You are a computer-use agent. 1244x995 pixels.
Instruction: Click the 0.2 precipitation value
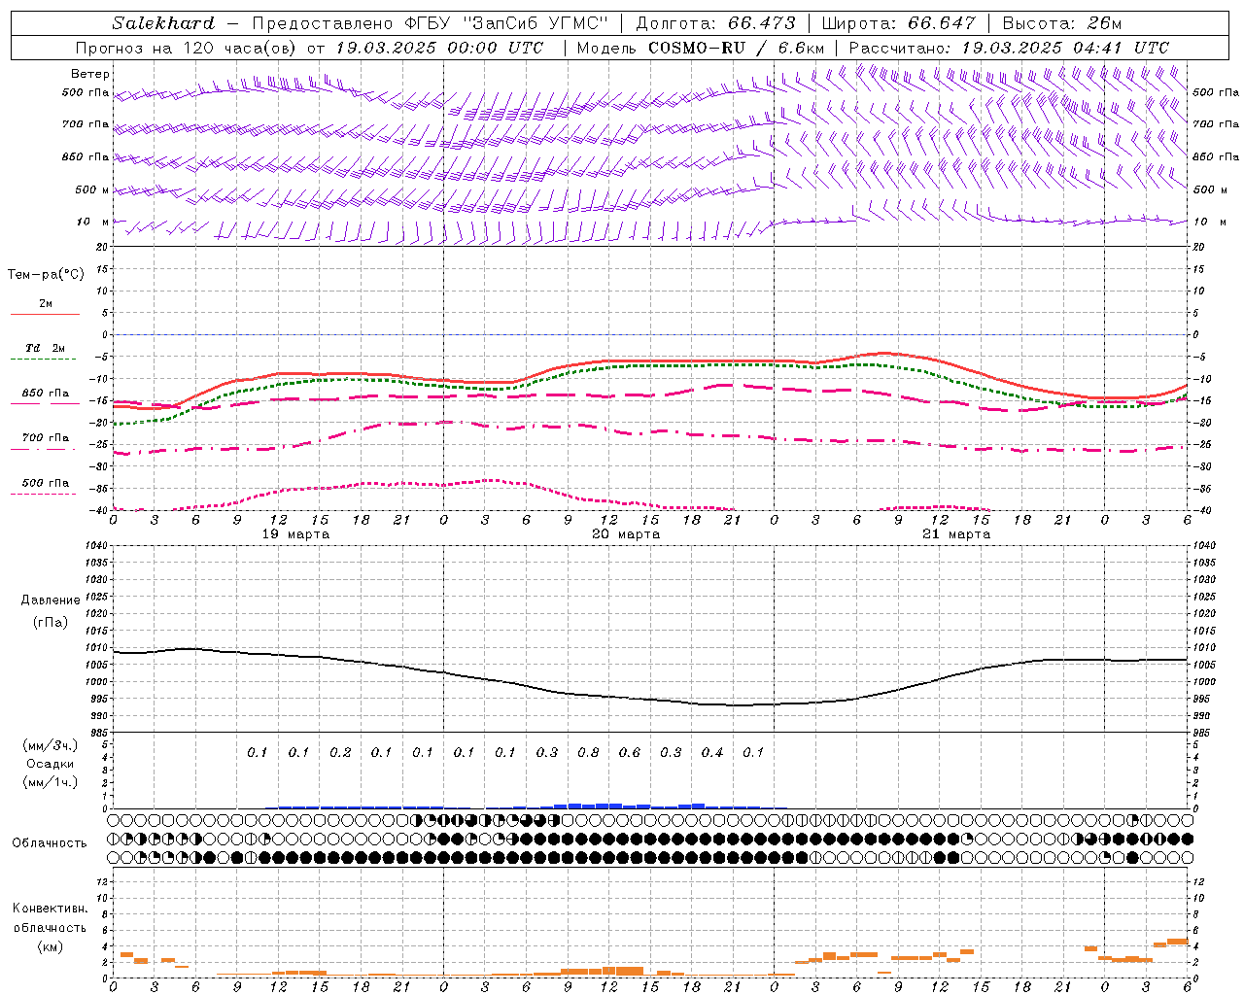[340, 752]
